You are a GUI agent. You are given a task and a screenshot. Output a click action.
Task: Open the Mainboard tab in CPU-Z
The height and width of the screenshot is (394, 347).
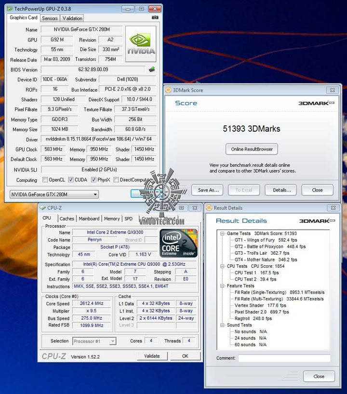89,218
